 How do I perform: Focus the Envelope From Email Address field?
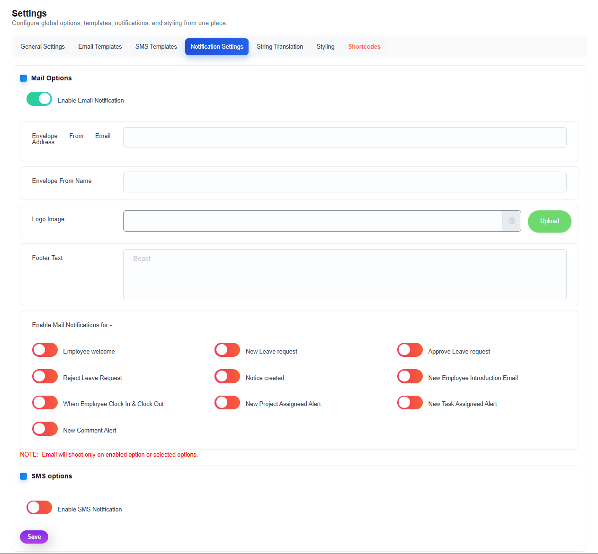click(345, 137)
